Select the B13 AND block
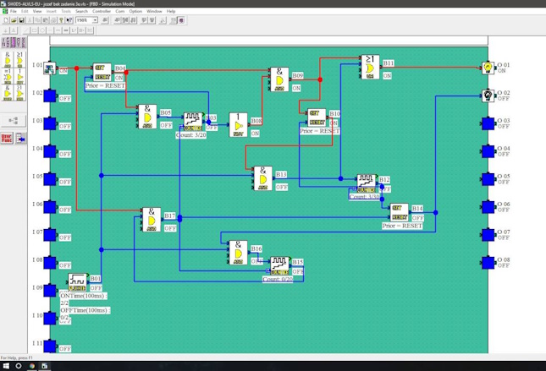The height and width of the screenshot is (371, 546). coord(263,178)
